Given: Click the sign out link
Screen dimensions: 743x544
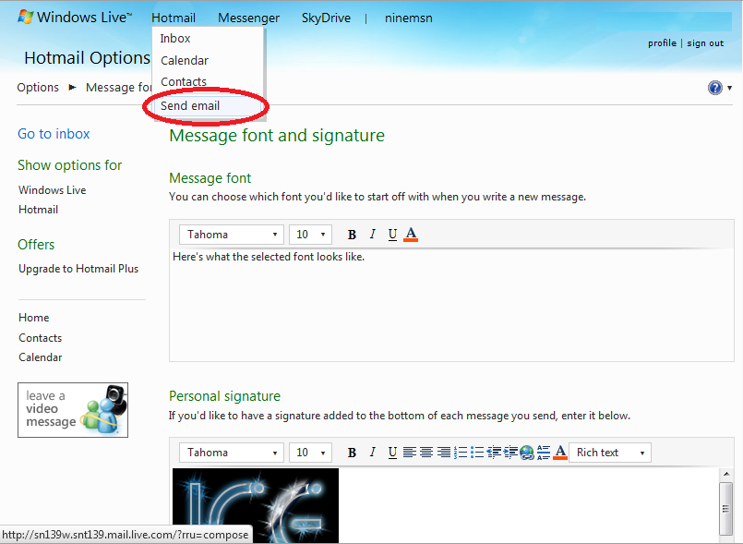Looking at the screenshot, I should pos(705,43).
